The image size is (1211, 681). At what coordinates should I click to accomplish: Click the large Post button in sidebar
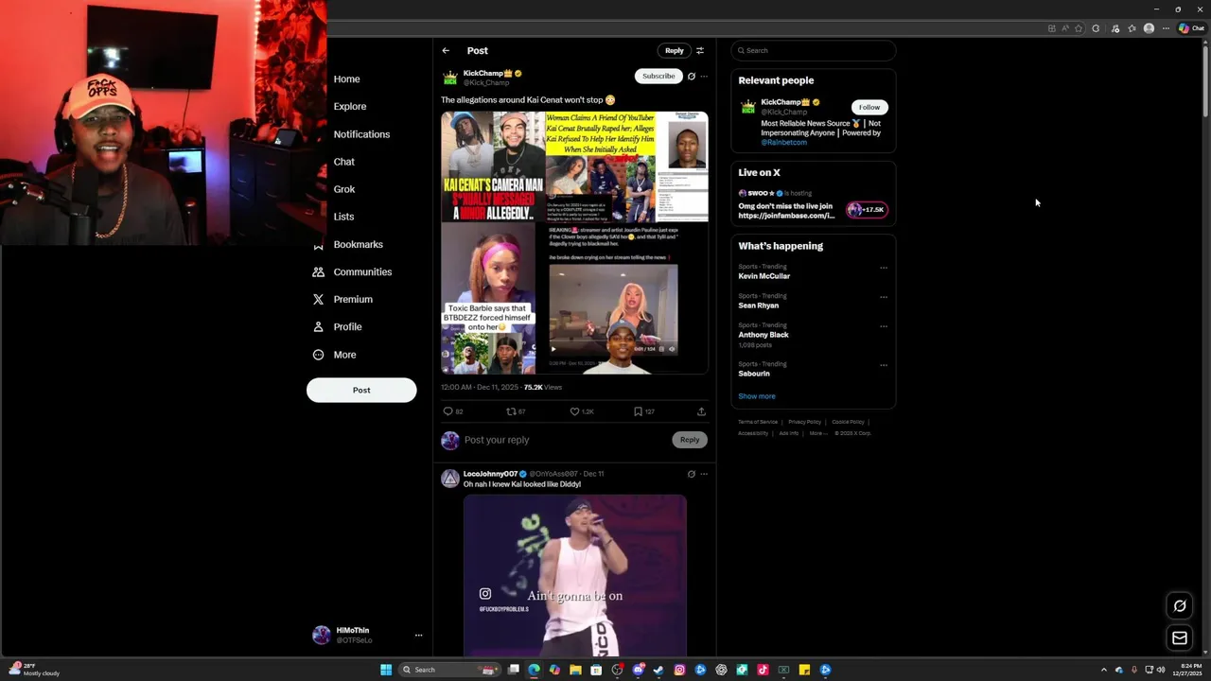point(361,390)
